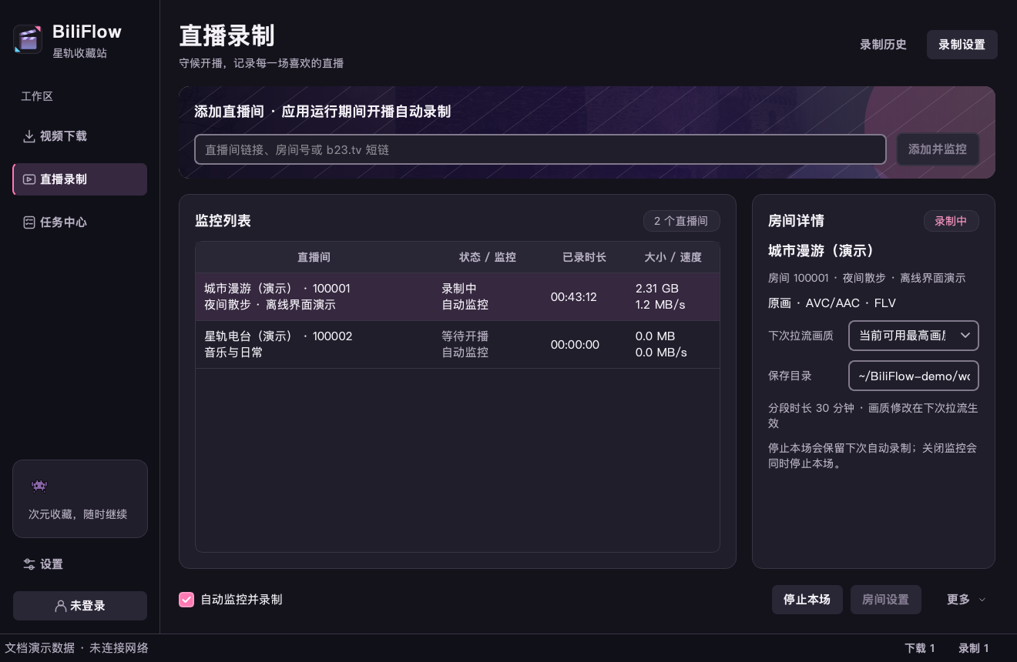Click the 录制设置 button
This screenshot has height=662, width=1017.
coord(962,45)
